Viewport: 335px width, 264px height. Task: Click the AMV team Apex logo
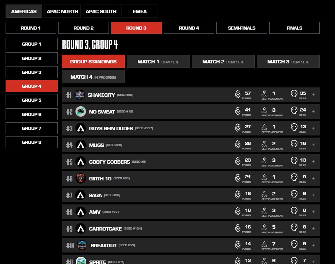pyautogui.click(x=81, y=212)
